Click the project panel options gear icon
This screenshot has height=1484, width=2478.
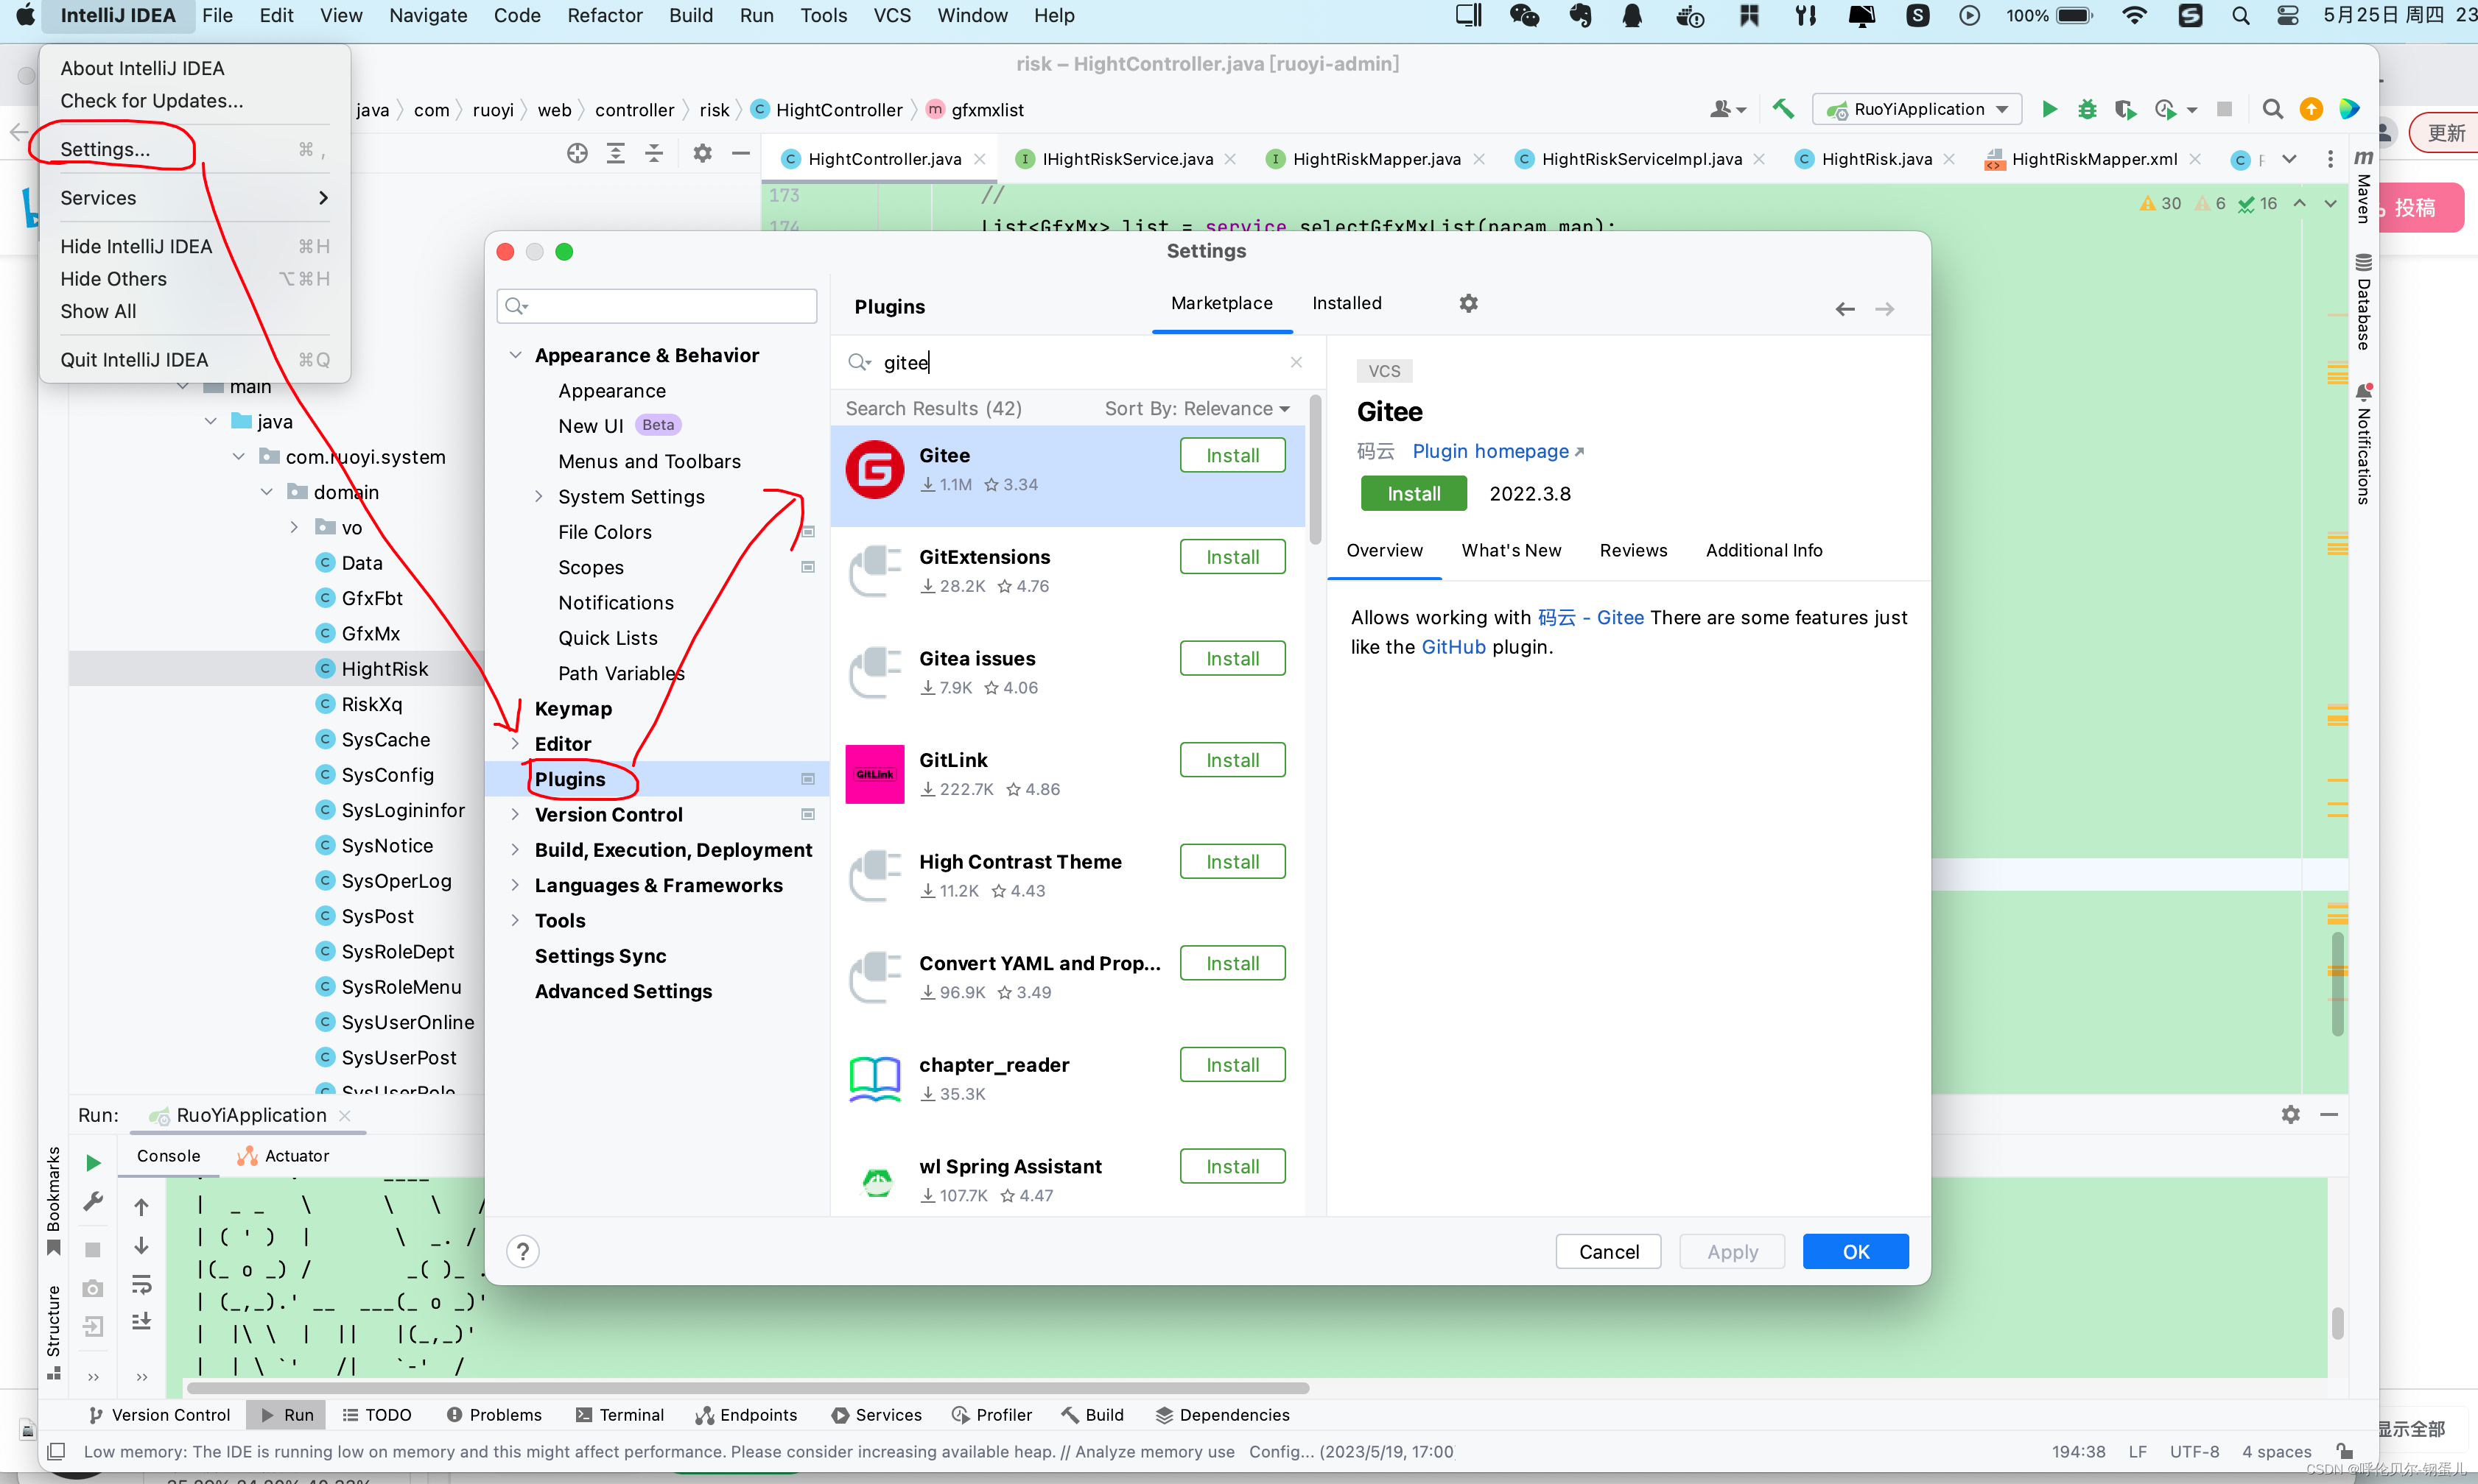pyautogui.click(x=702, y=153)
